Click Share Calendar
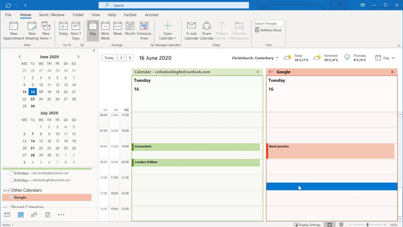The height and width of the screenshot is (227, 403). (207, 31)
